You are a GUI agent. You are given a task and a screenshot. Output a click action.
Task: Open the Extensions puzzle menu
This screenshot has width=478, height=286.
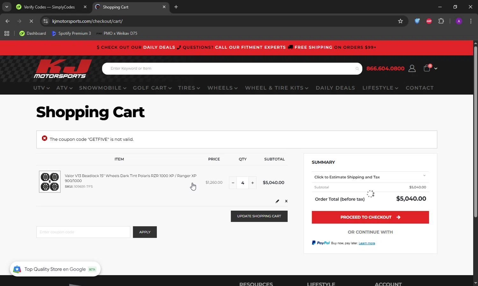(441, 21)
